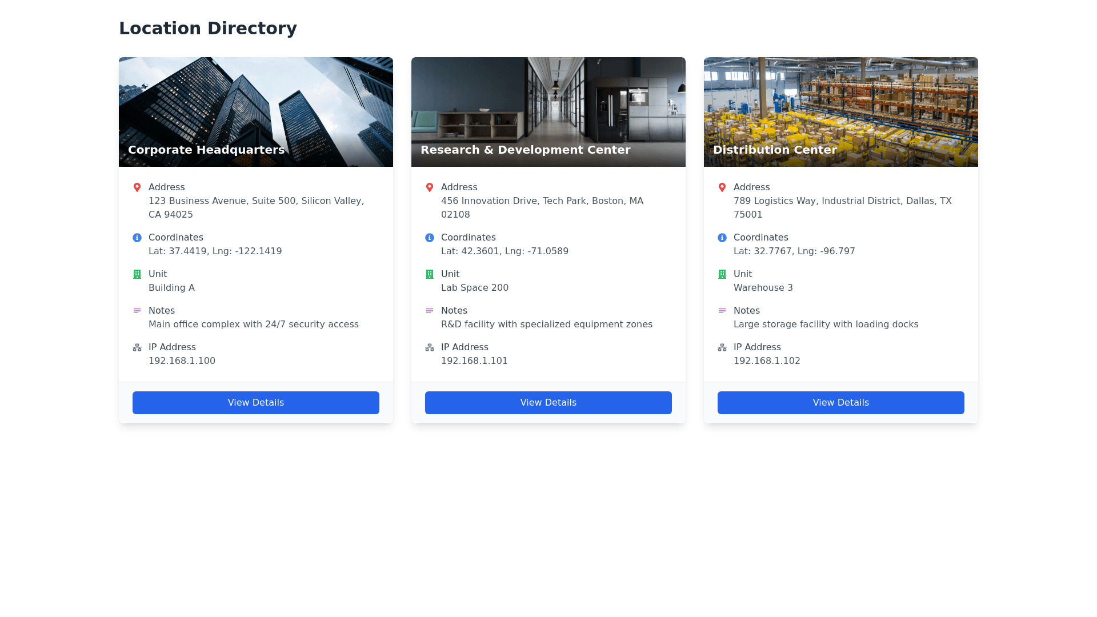1097x617 pixels.
Task: Click network IP Address icon in Distribution Center card
Action: coord(722,347)
